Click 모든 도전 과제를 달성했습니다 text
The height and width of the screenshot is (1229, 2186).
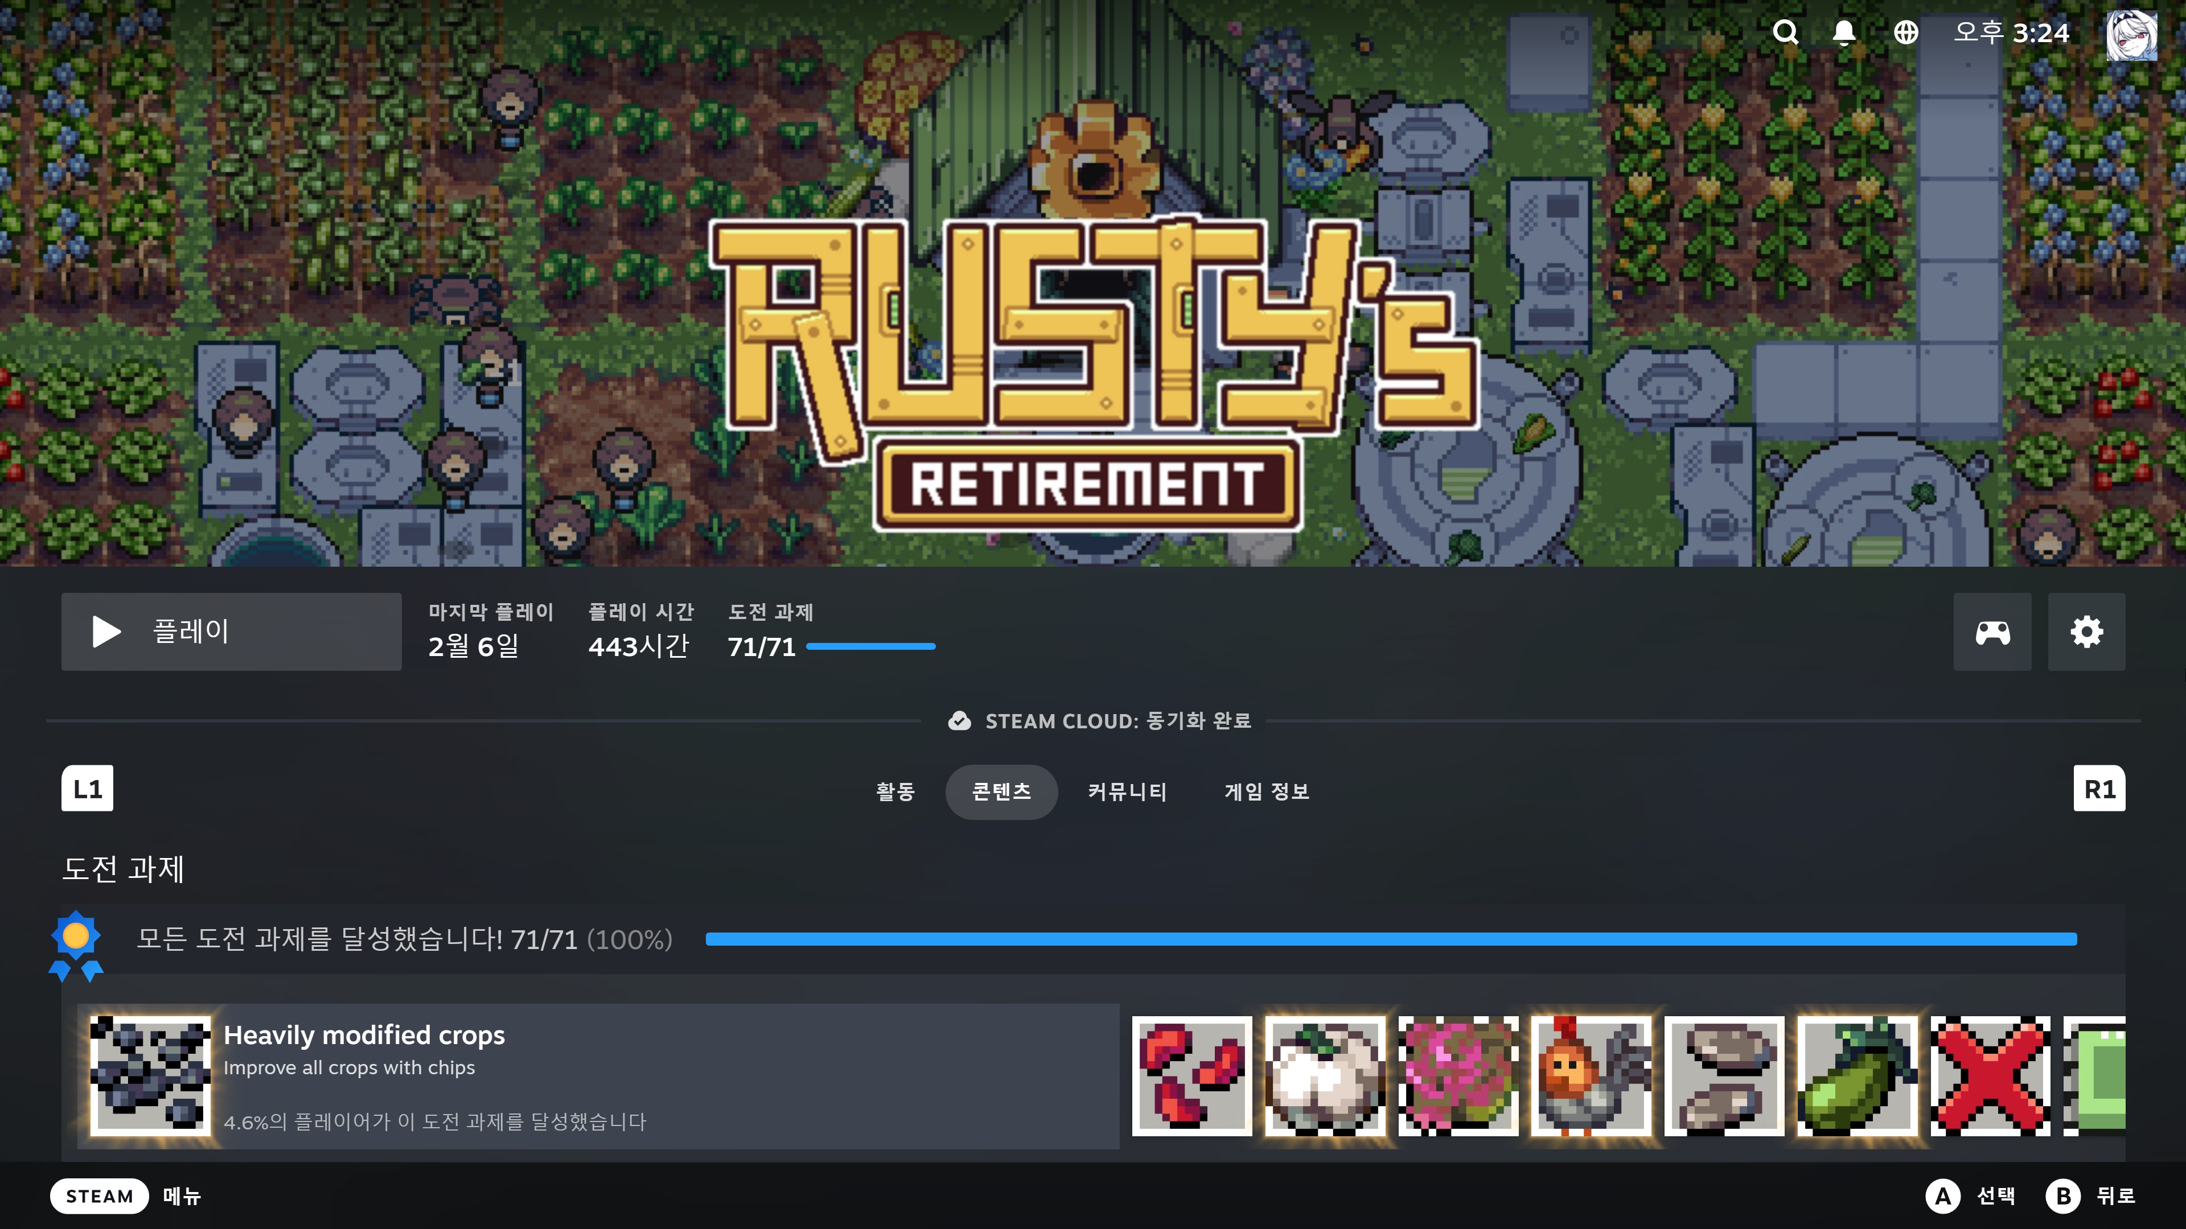coord(319,939)
